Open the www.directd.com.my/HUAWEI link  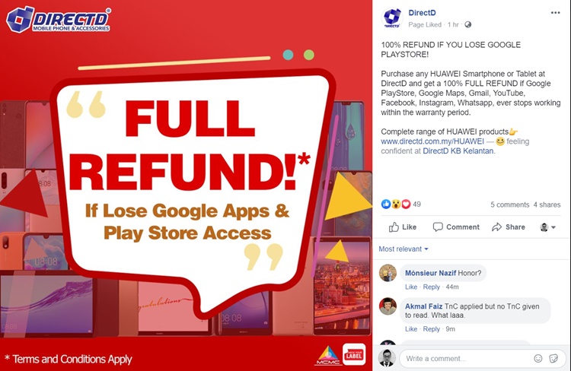432,141
